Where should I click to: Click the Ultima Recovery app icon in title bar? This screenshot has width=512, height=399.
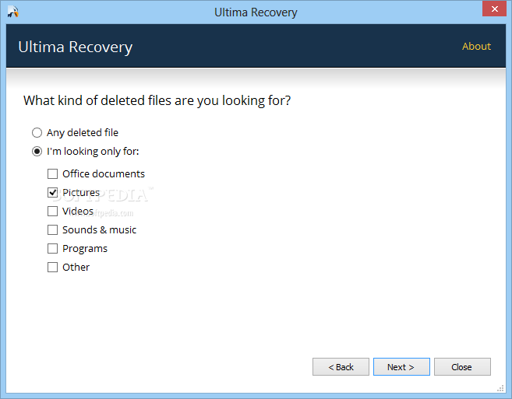tap(13, 12)
